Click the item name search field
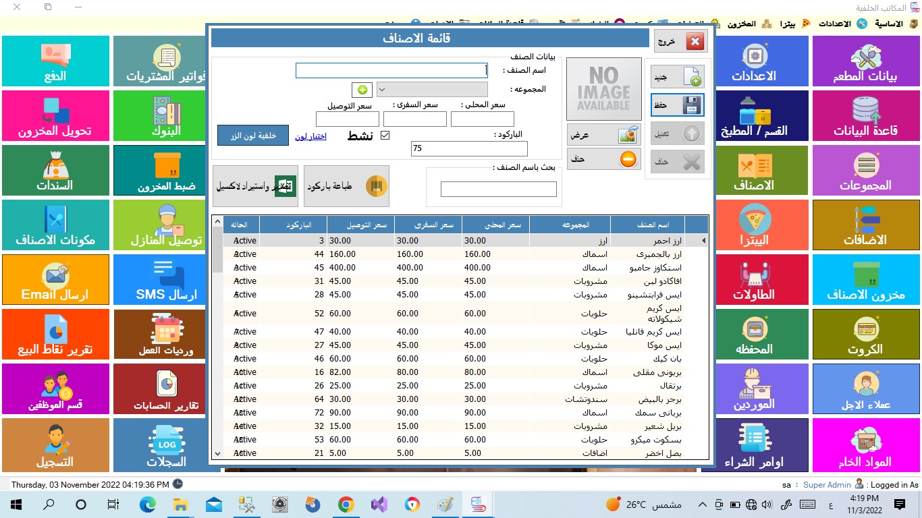Screen dimensions: 922x518 coord(498,190)
